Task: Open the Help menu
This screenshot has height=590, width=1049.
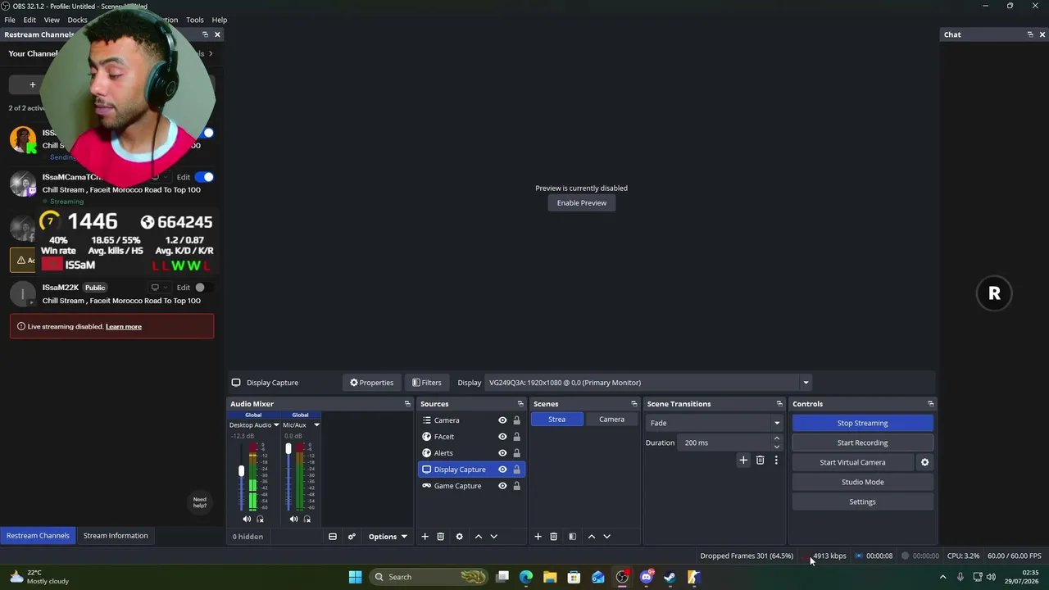Action: 220,20
